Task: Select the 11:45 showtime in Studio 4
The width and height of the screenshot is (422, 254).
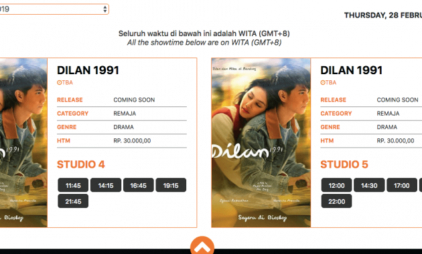Action: [x=73, y=185]
